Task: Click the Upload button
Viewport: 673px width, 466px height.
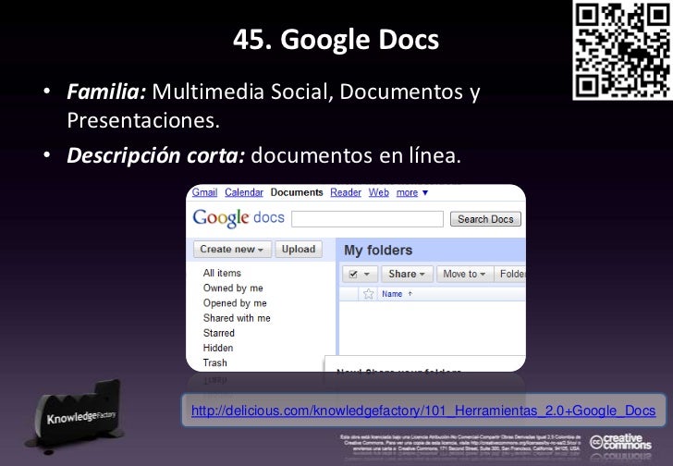Action: [299, 250]
